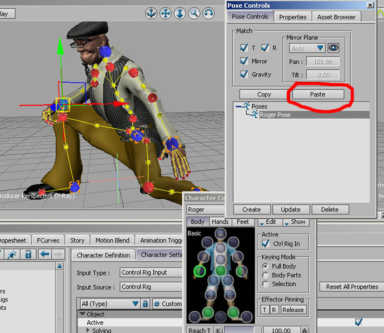
Task: Toggle the T pin under Effector Pinning
Action: (265, 310)
